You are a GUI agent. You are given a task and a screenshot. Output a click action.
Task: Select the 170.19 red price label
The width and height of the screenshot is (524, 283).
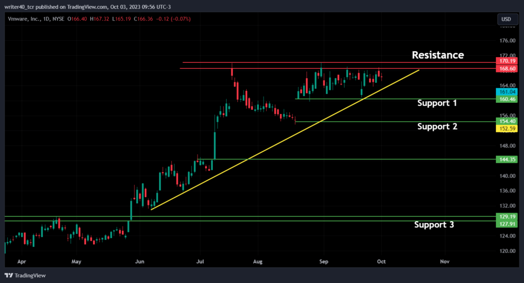(507, 61)
